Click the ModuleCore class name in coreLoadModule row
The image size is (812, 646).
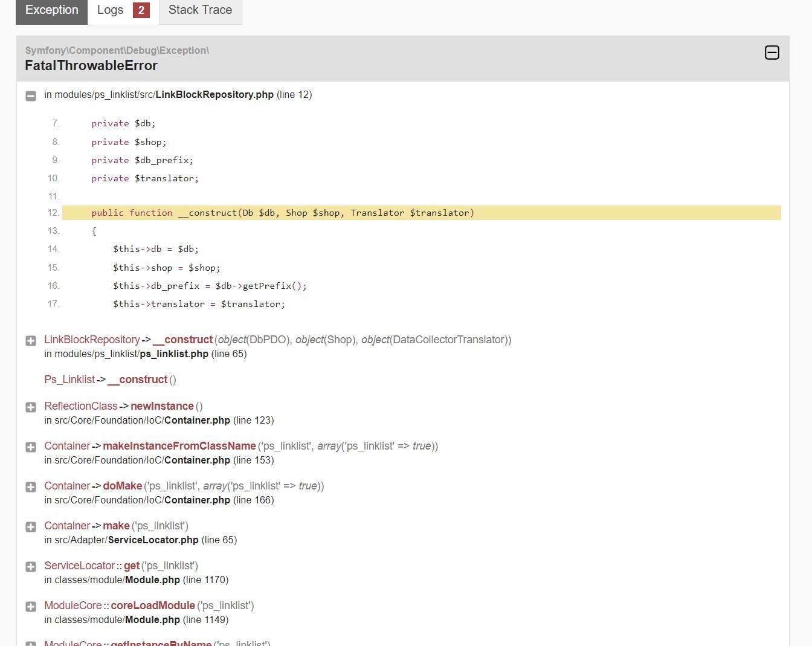tap(73, 606)
